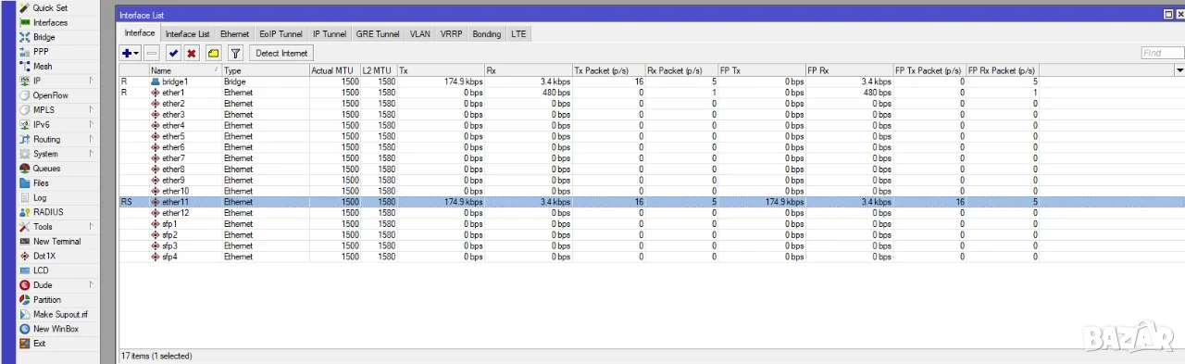Click the Make Supout.rif entry
1185x364 pixels.
coord(60,315)
